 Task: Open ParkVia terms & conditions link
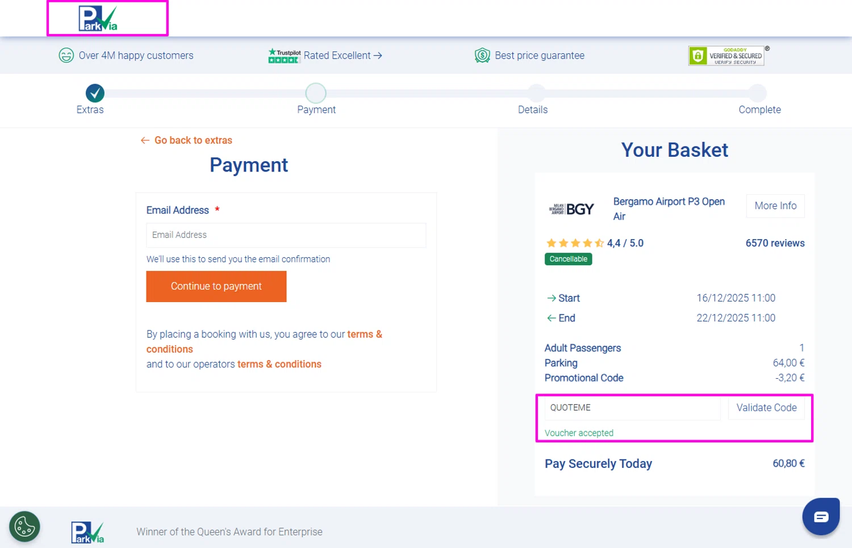pyautogui.click(x=264, y=342)
